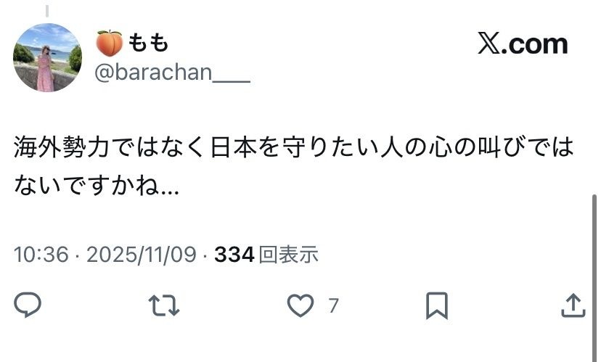Click the thread connector line above the avatar
Screen dimensions: 601x362
point(47,11)
